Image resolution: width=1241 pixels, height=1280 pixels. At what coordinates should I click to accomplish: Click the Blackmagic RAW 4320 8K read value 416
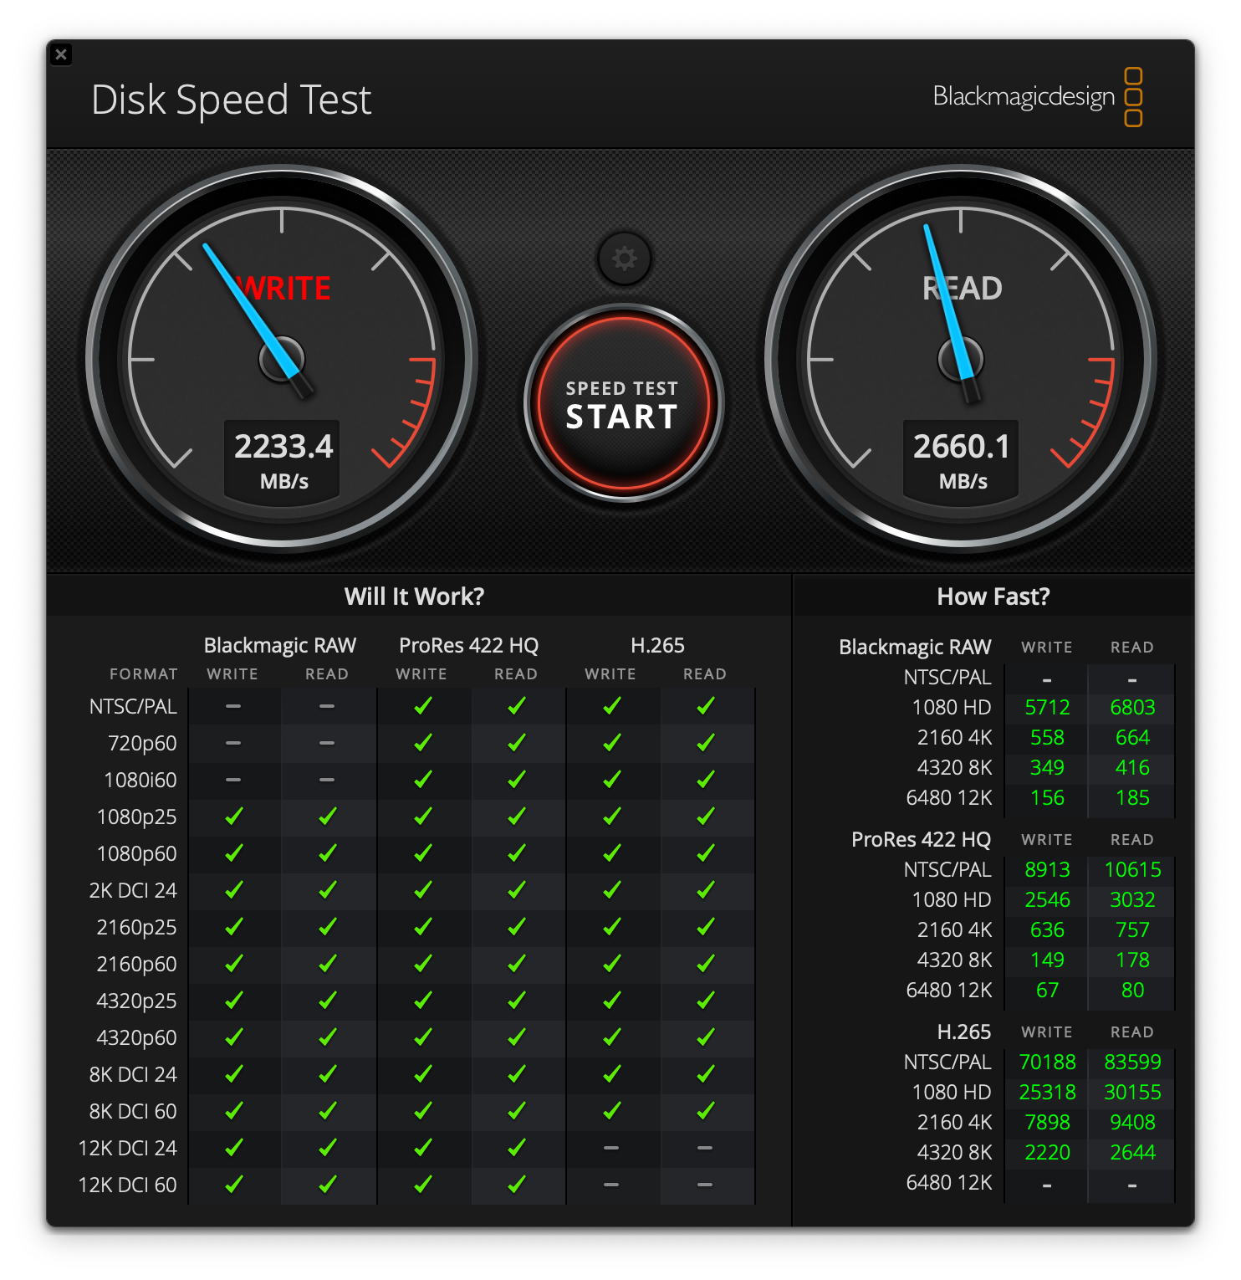click(x=1132, y=768)
